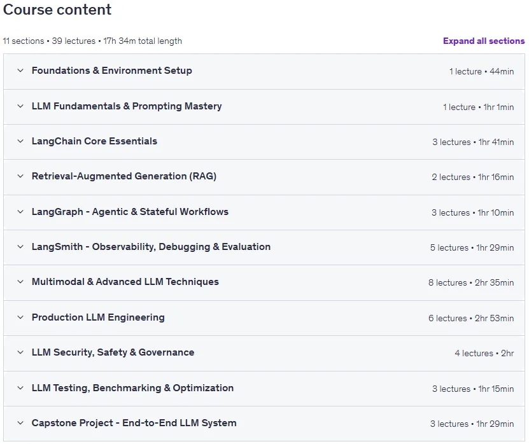Expand chevron for LLM Fundamentals & Prompting Mastery
Image resolution: width=529 pixels, height=444 pixels.
click(x=20, y=106)
